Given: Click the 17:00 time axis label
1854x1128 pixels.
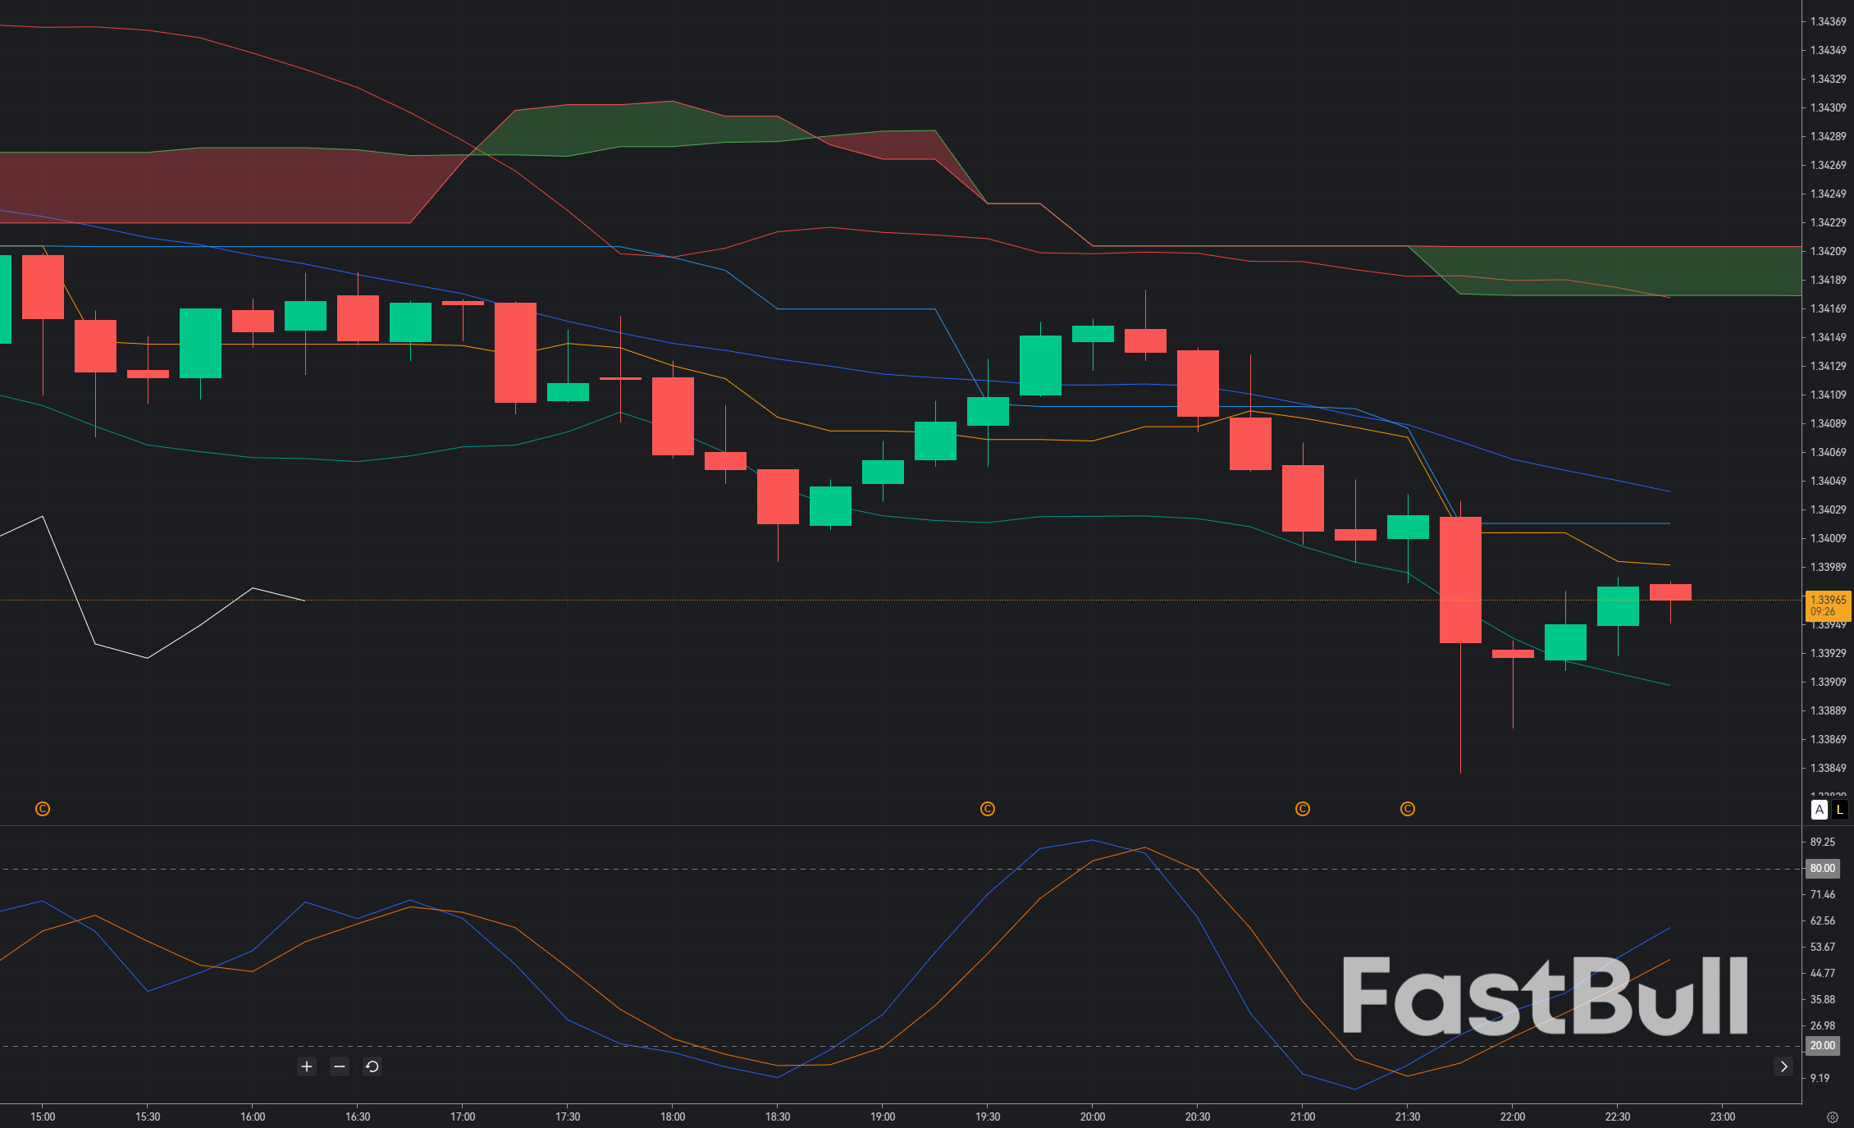Looking at the screenshot, I should pos(463,1117).
